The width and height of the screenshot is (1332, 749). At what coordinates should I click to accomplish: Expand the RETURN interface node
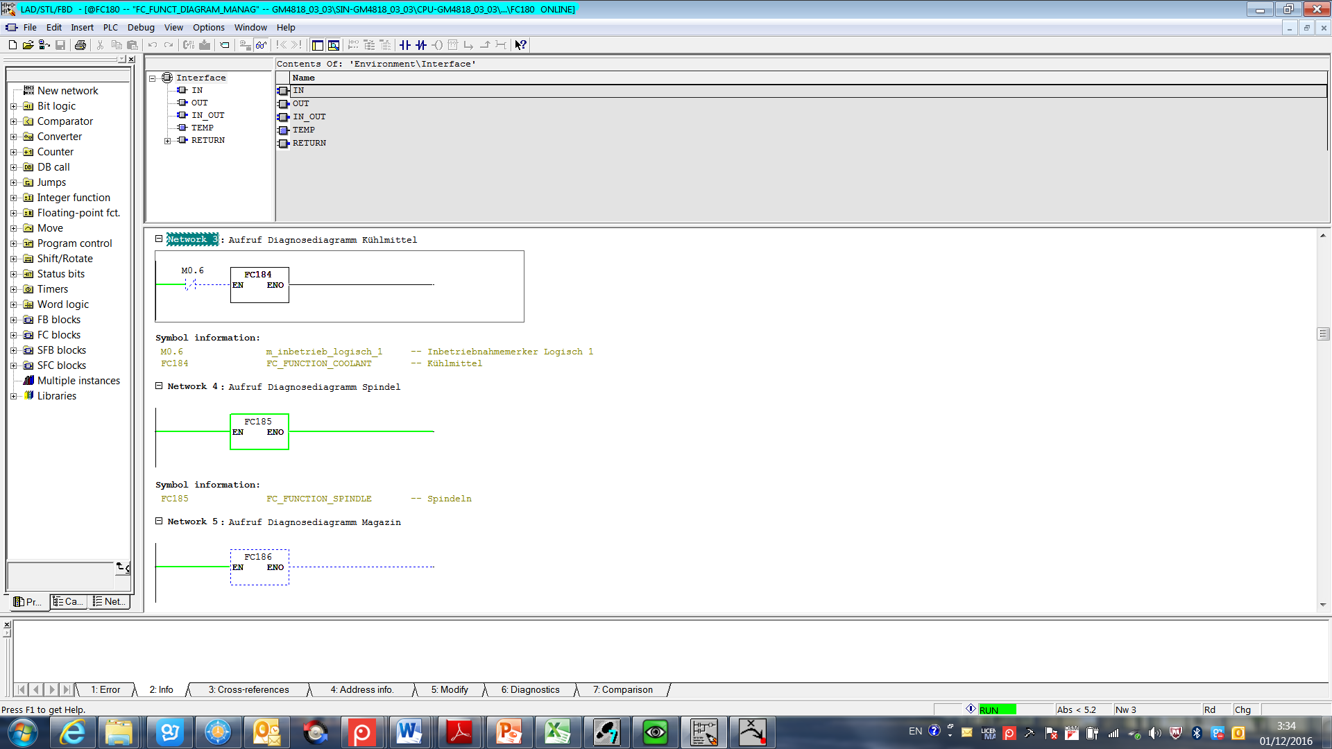click(167, 141)
